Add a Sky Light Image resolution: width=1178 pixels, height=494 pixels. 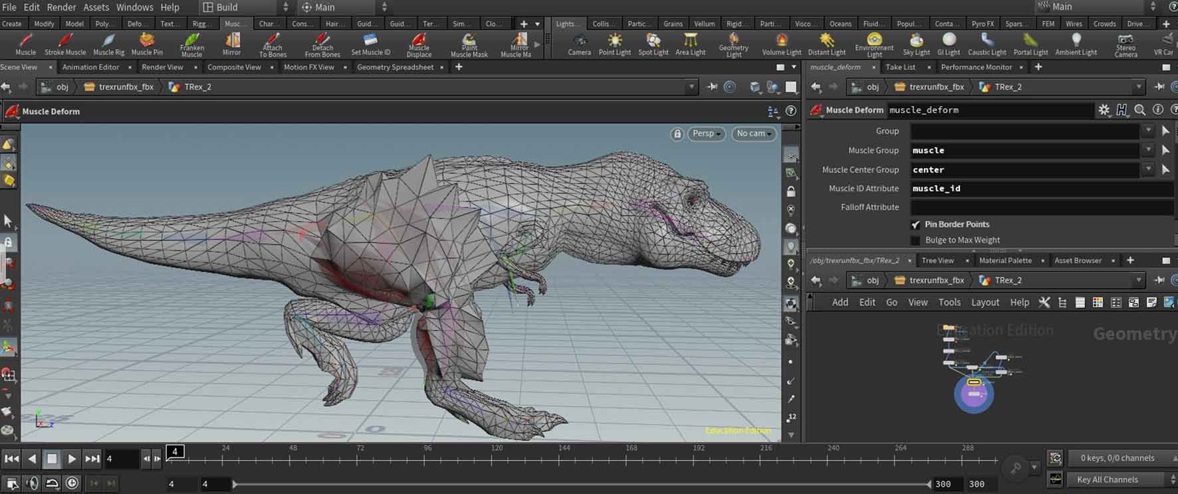click(916, 44)
